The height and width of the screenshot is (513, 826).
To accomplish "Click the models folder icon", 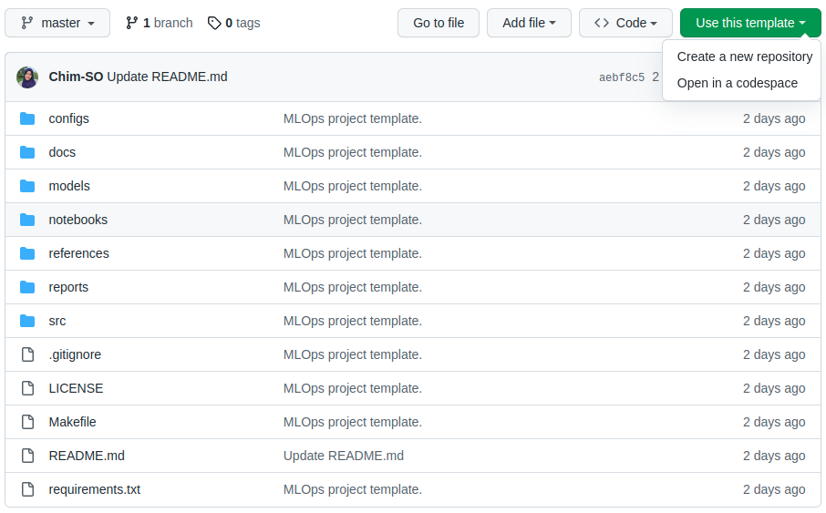I will click(x=27, y=186).
